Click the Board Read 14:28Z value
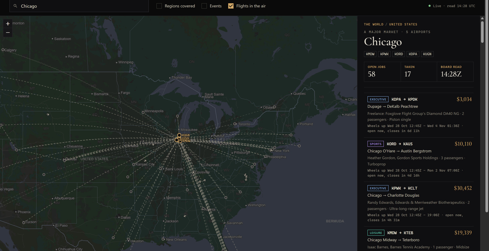This screenshot has width=489, height=251. (451, 74)
